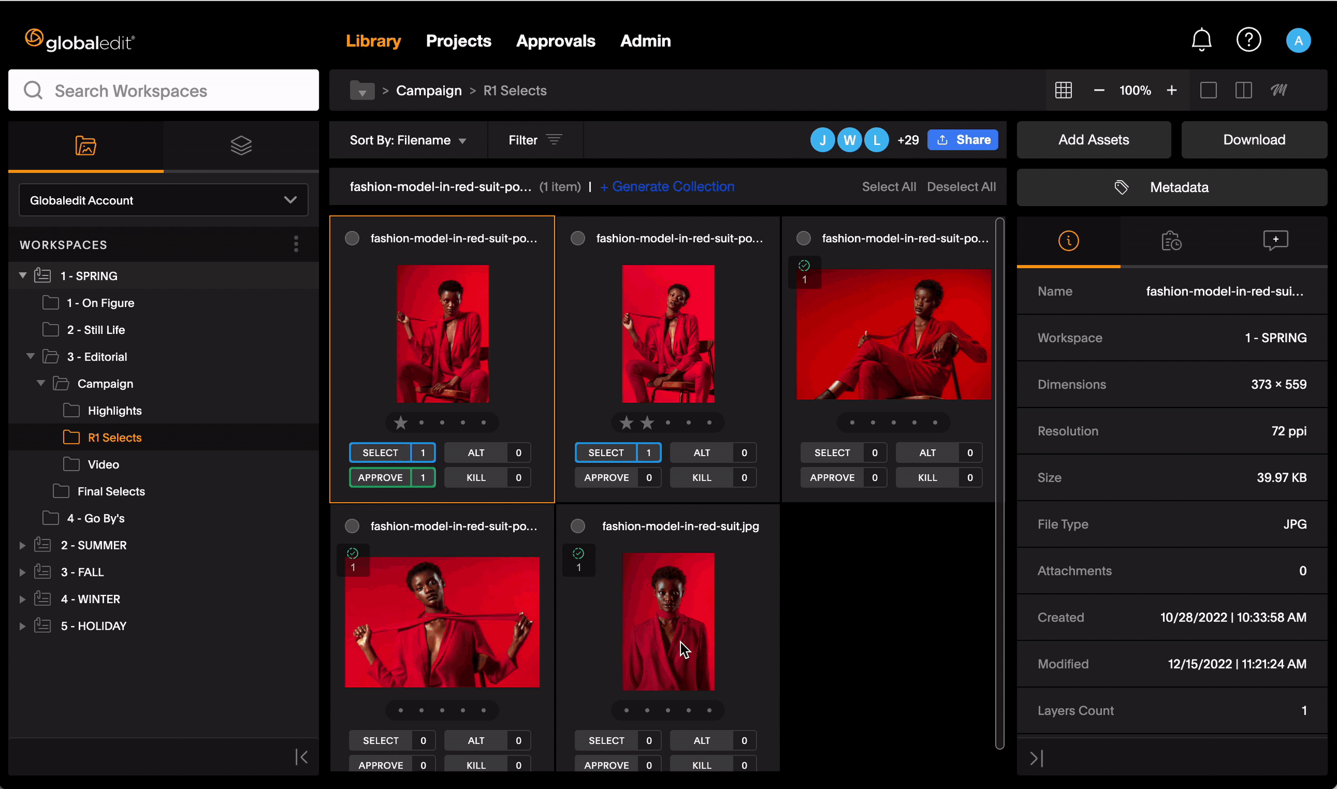
Task: Click Generate Collection link
Action: [667, 187]
